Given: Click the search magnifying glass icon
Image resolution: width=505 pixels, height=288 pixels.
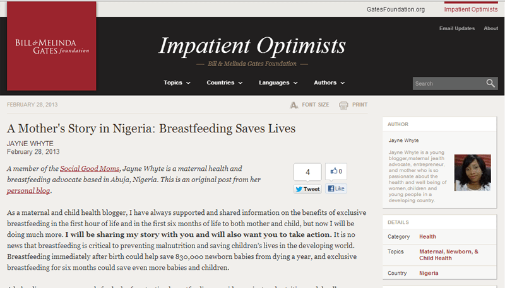Looking at the screenshot, I should tap(490, 84).
